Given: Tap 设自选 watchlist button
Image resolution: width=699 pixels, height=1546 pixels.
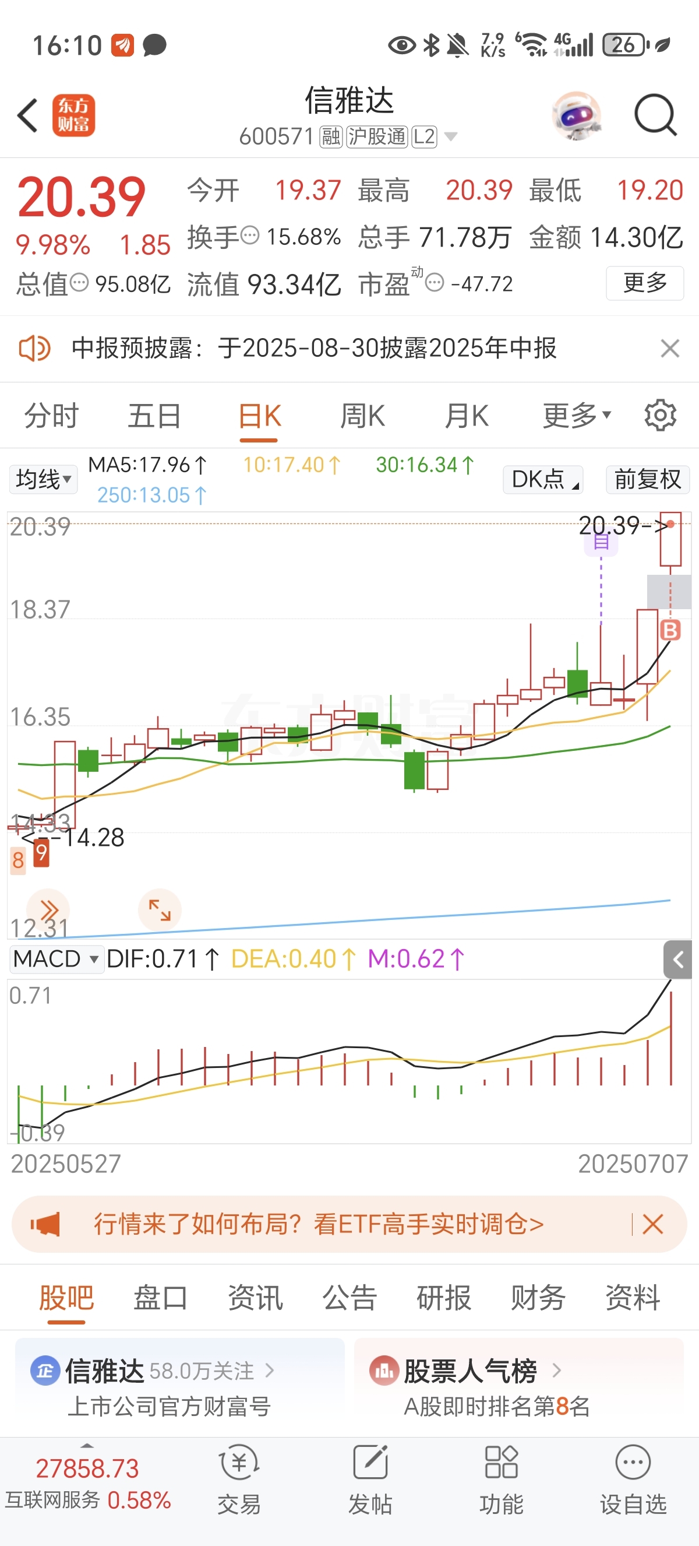Looking at the screenshot, I should tap(633, 1480).
